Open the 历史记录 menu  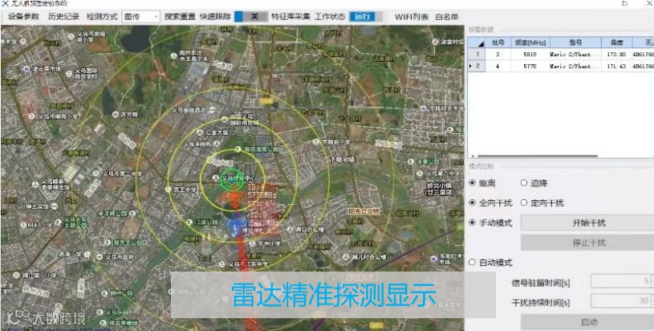click(64, 17)
